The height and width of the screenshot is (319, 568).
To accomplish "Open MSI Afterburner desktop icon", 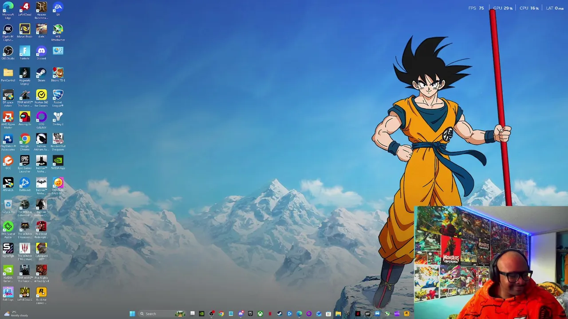I will coord(58,33).
